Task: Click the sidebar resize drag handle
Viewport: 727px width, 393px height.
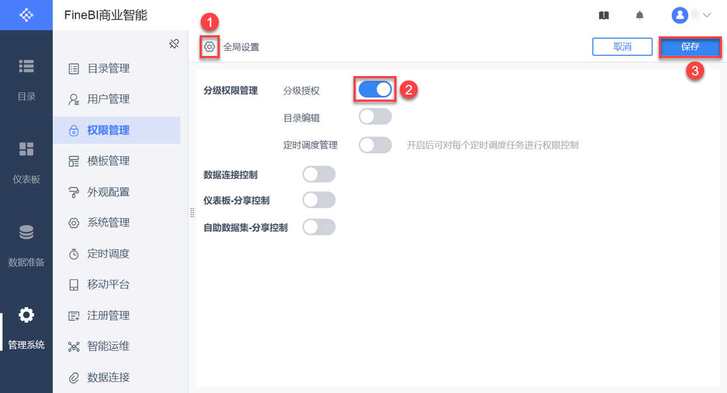Action: point(192,213)
